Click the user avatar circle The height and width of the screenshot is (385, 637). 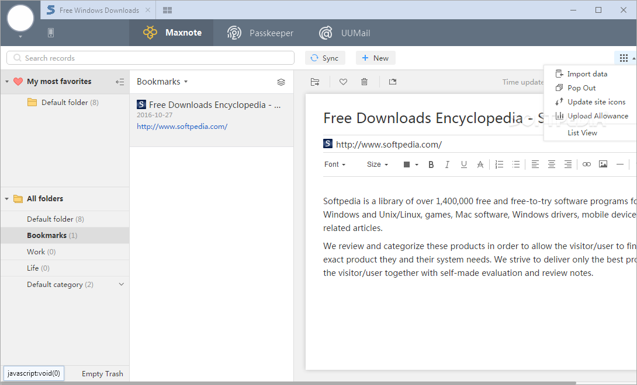pyautogui.click(x=20, y=18)
